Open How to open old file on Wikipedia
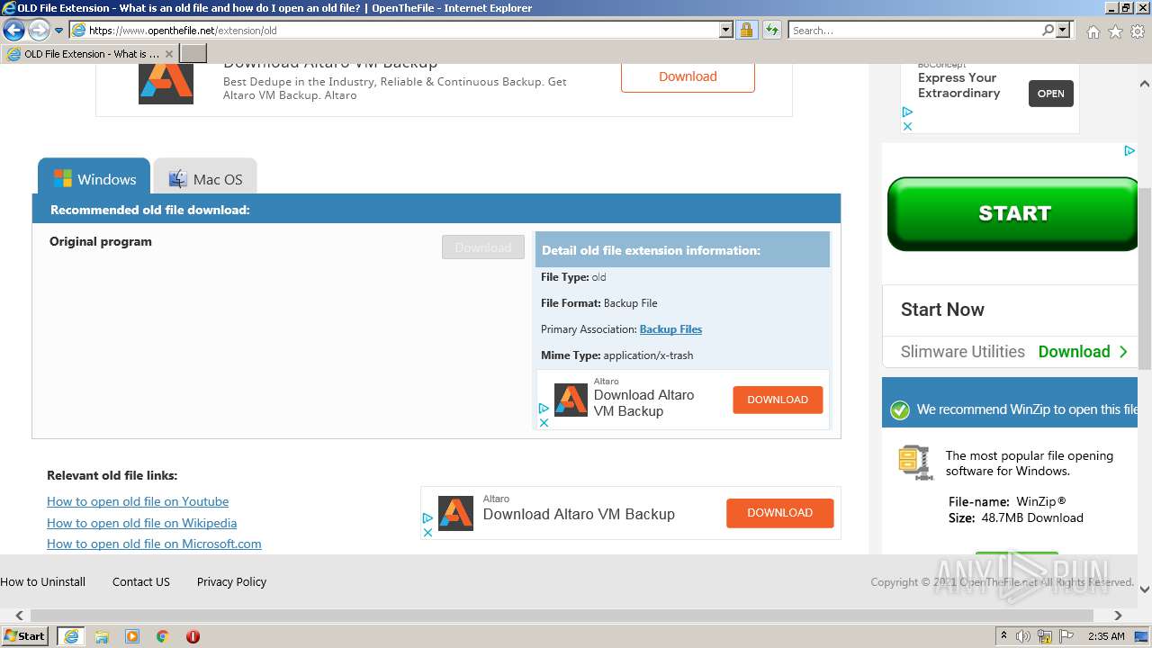The width and height of the screenshot is (1152, 648). (142, 523)
